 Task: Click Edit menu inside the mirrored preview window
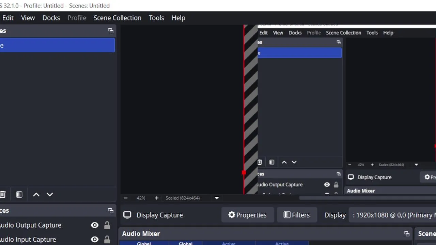(263, 33)
